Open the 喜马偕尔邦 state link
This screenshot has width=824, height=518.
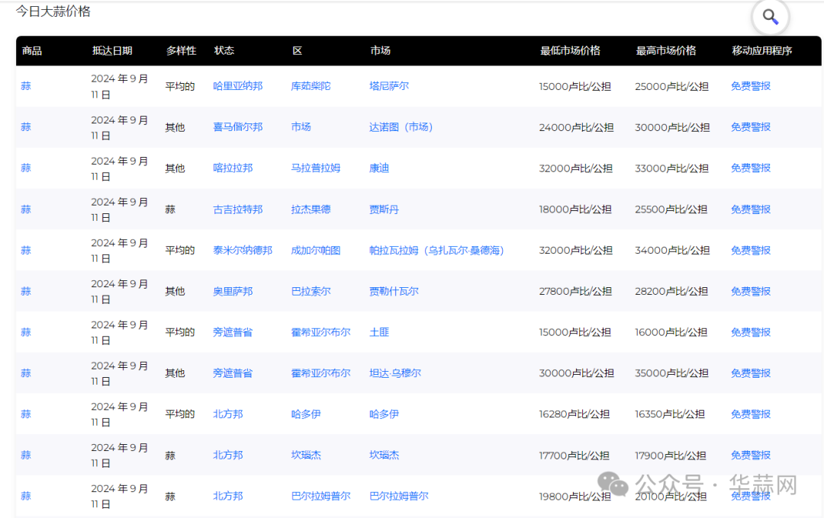pos(237,127)
